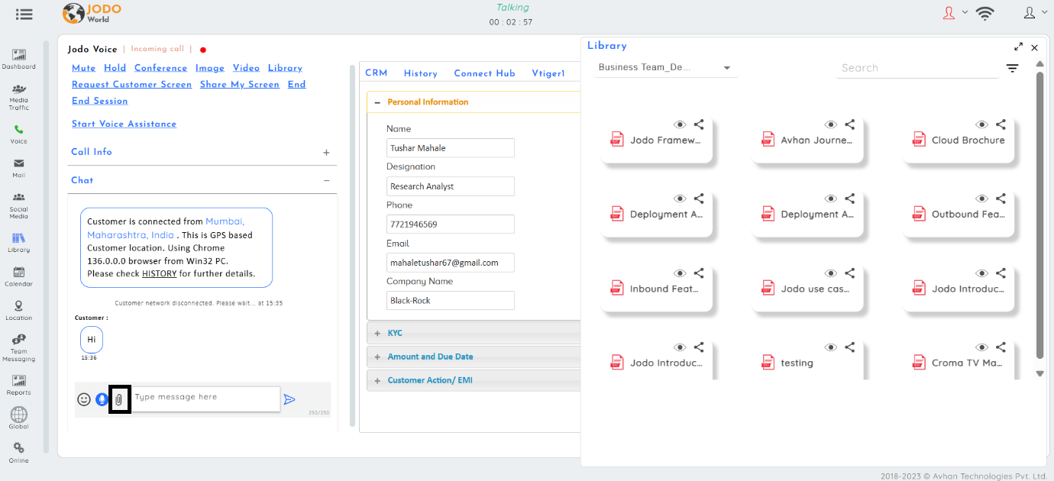Expand the Call Info section

[326, 153]
